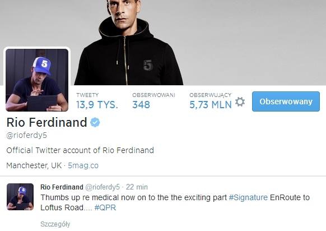View the Obserwujący 5,73 MLN tab
The image size is (326, 231).
(x=211, y=101)
